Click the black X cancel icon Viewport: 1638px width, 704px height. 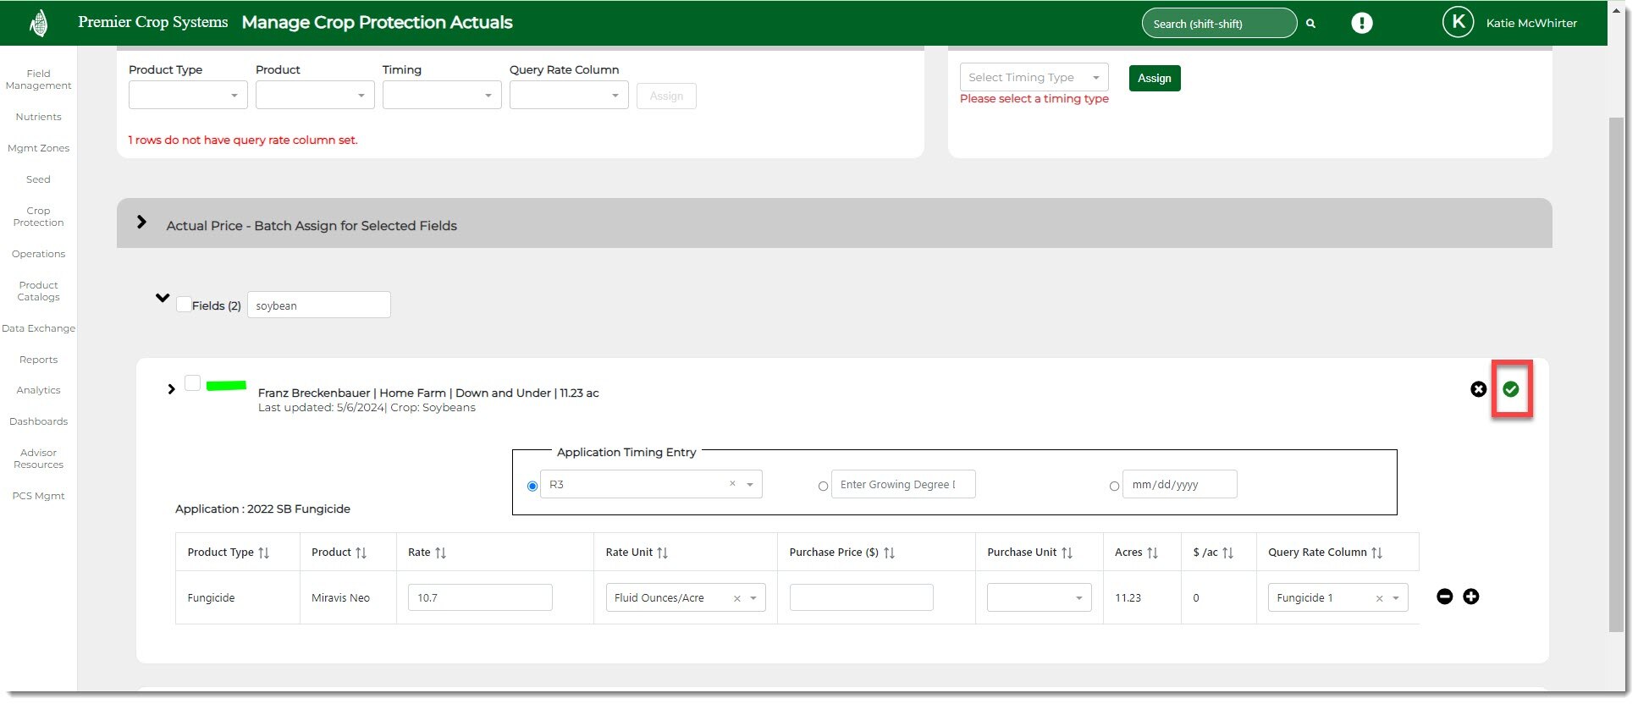(x=1478, y=389)
